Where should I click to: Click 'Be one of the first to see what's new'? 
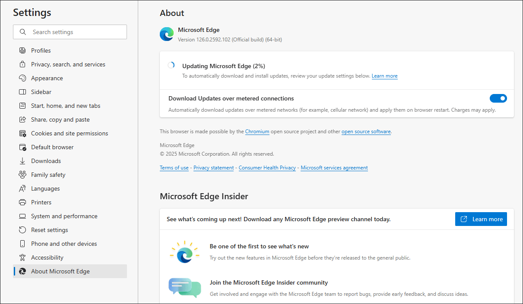(x=259, y=246)
